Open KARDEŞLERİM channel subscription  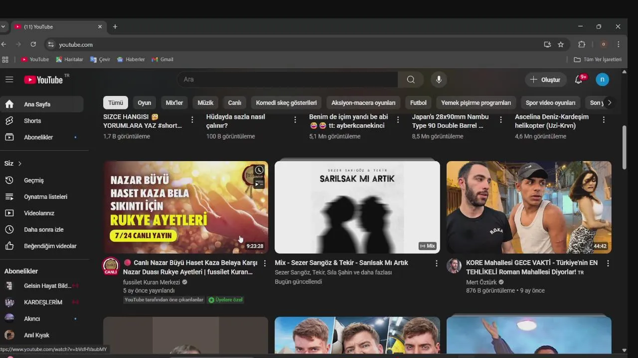42,302
